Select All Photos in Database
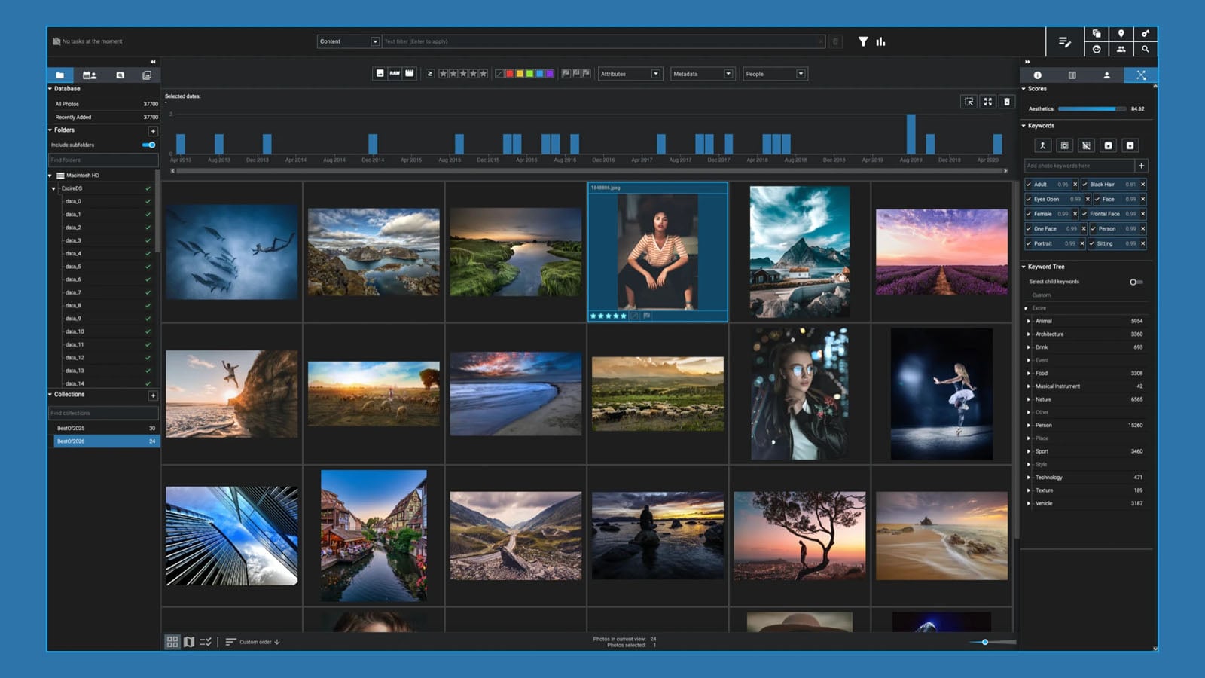This screenshot has width=1205, height=678. point(105,104)
